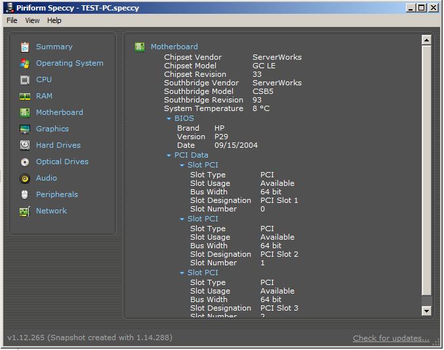View the Optical Drives section
The width and height of the screenshot is (444, 350).
tap(62, 162)
